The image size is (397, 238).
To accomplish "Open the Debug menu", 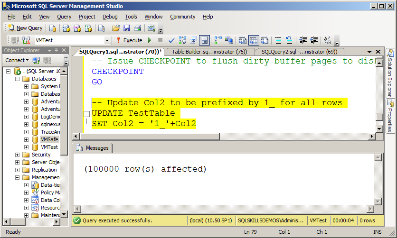I will [x=110, y=17].
